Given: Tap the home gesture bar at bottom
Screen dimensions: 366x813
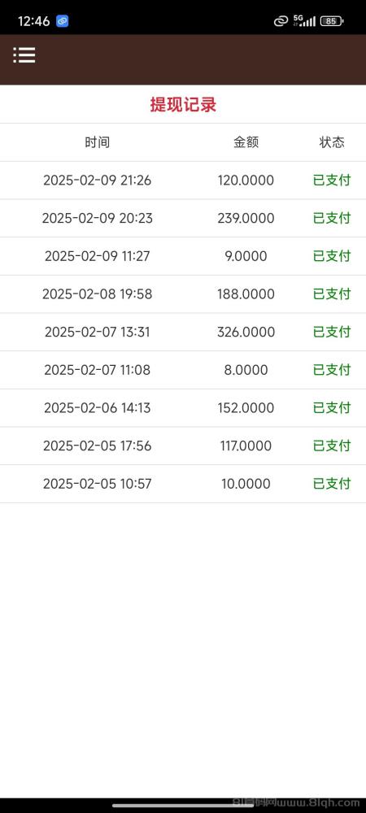Looking at the screenshot, I should click(183, 805).
